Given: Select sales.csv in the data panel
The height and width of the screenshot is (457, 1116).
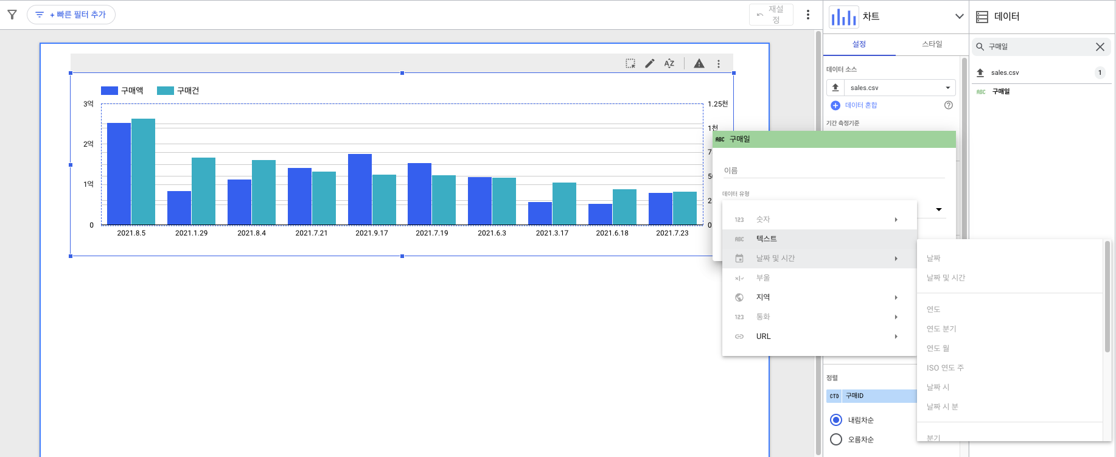Looking at the screenshot, I should click(x=1040, y=73).
